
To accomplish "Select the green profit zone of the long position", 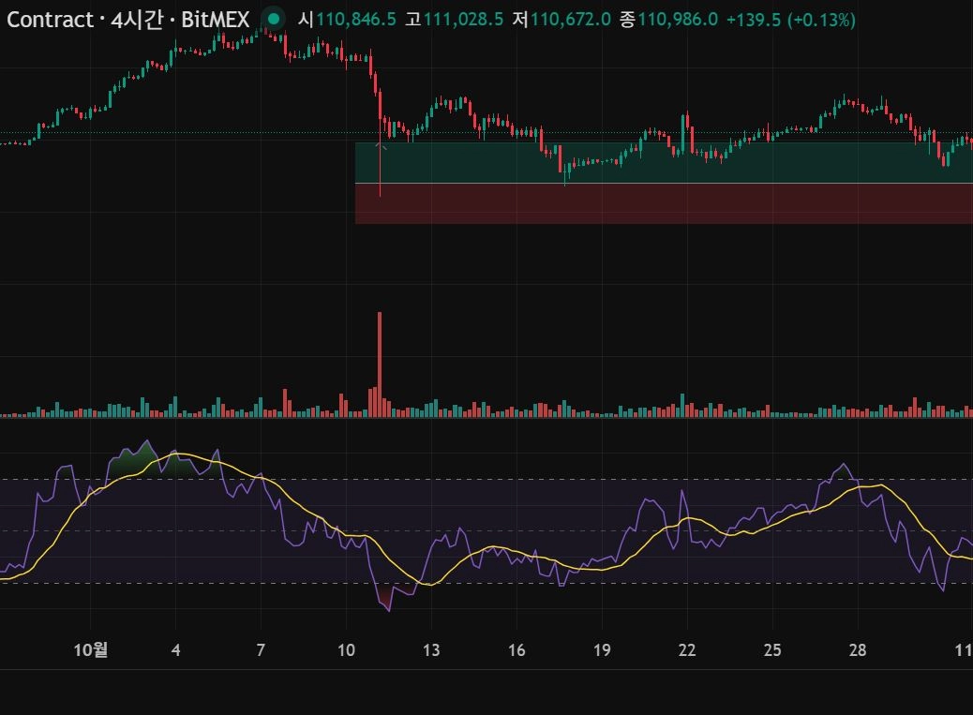I will coord(664,162).
